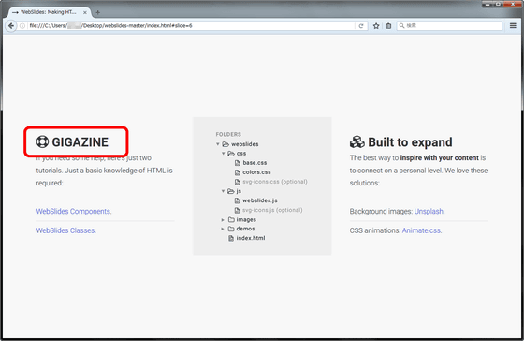
Task: Click the 'inspire with your content' bold text
Action: tap(440, 158)
